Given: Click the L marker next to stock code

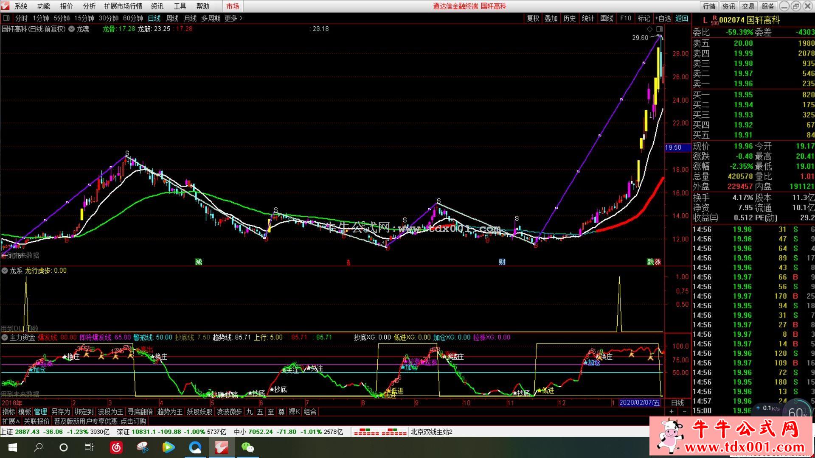Looking at the screenshot, I should pos(705,20).
